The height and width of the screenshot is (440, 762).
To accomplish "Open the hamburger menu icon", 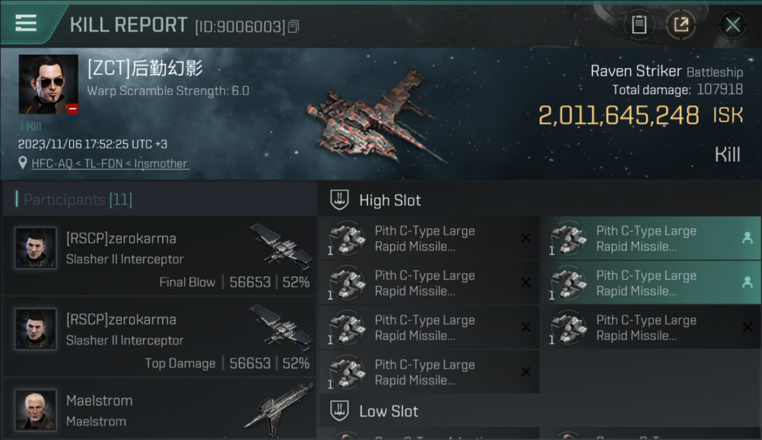I will (x=26, y=23).
